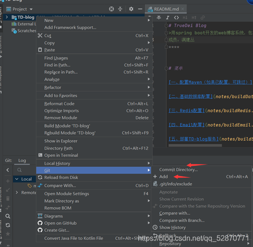Open the Add to Favorites submenu

pos(94,95)
